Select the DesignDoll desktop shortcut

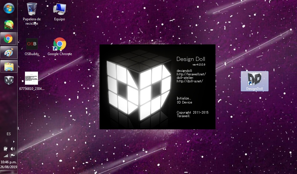tap(254, 81)
